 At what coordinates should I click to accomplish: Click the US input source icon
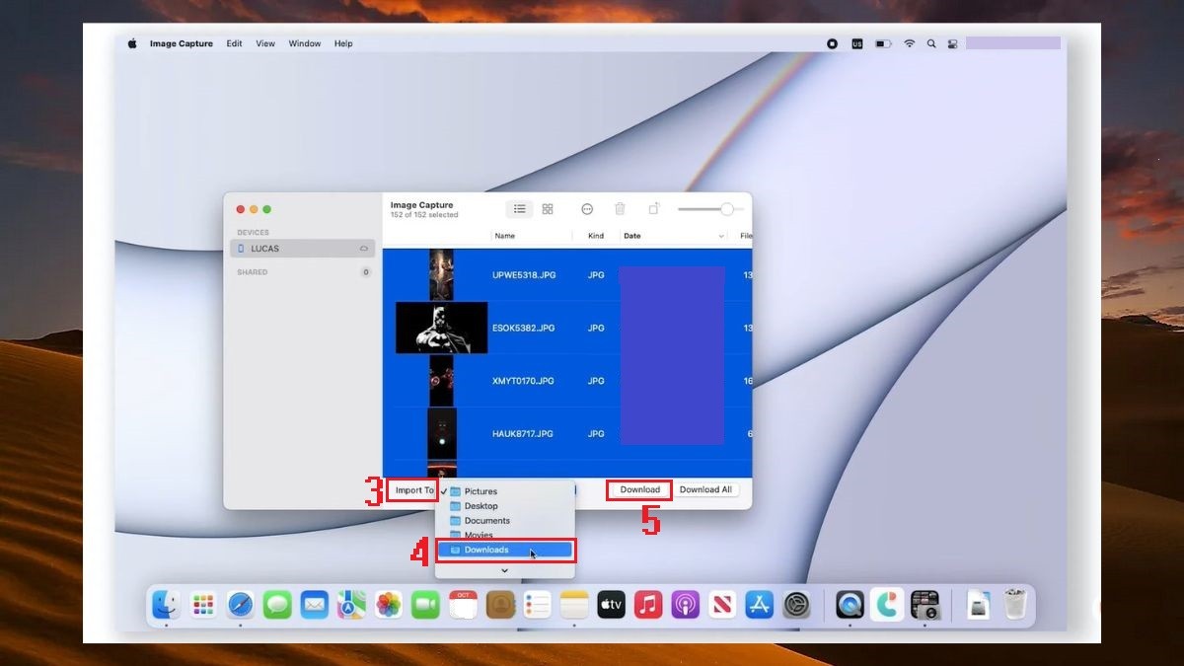856,43
